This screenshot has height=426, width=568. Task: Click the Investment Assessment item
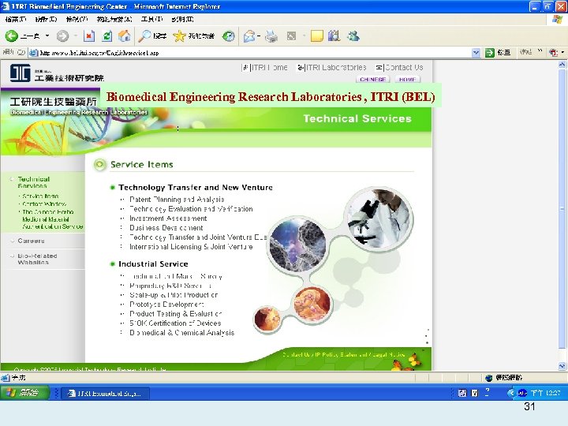pyautogui.click(x=168, y=219)
